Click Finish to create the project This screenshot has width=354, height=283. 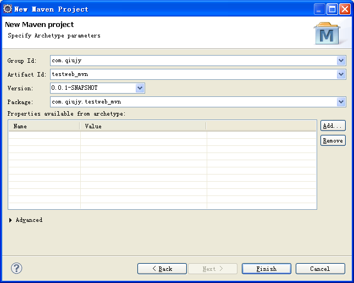(x=267, y=269)
